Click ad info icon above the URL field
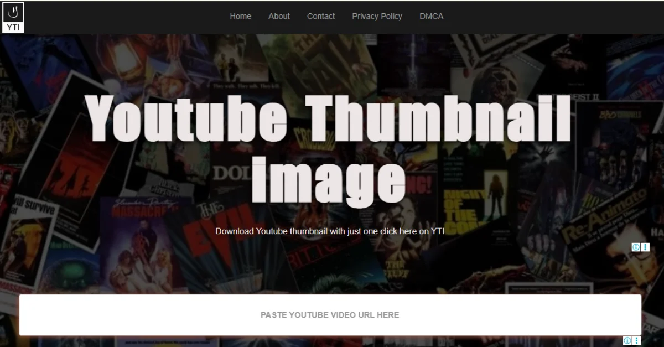The width and height of the screenshot is (664, 347). [636, 247]
